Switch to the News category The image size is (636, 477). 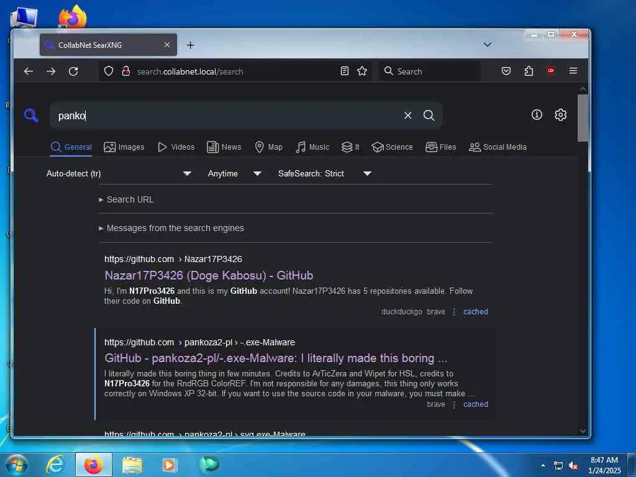click(x=224, y=147)
